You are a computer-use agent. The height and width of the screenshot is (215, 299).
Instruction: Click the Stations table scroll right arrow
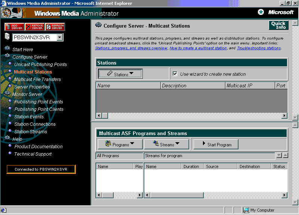point(284,116)
